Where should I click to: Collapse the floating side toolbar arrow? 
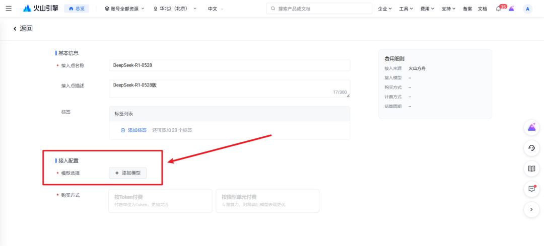(x=531, y=209)
